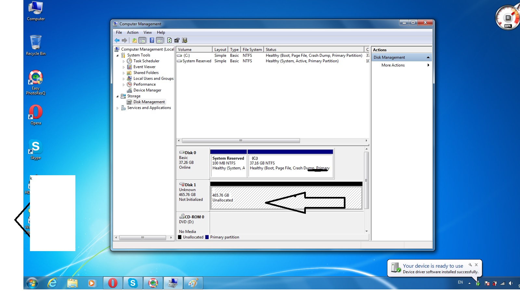The width and height of the screenshot is (520, 292).
Task: Click the Properties toolbar icon
Action: [177, 40]
